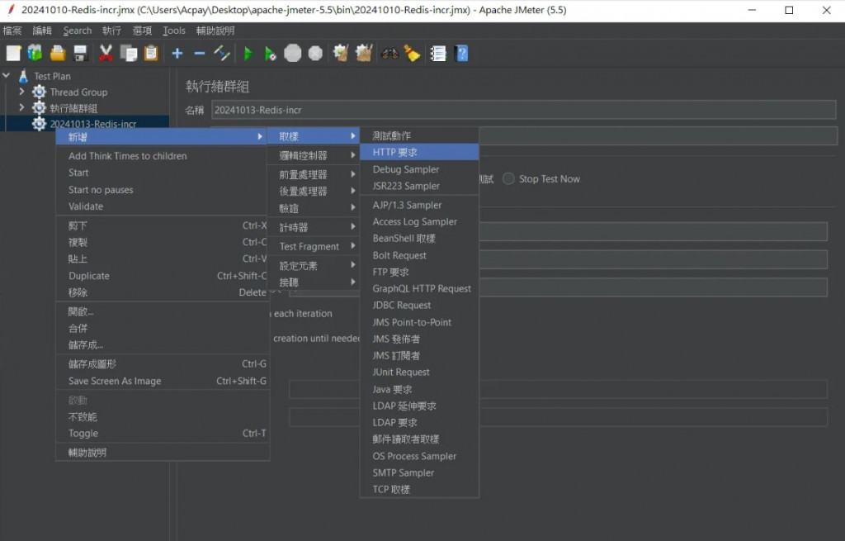This screenshot has height=541, width=845.
Task: Click the Cut scissors icon
Action: coord(106,54)
